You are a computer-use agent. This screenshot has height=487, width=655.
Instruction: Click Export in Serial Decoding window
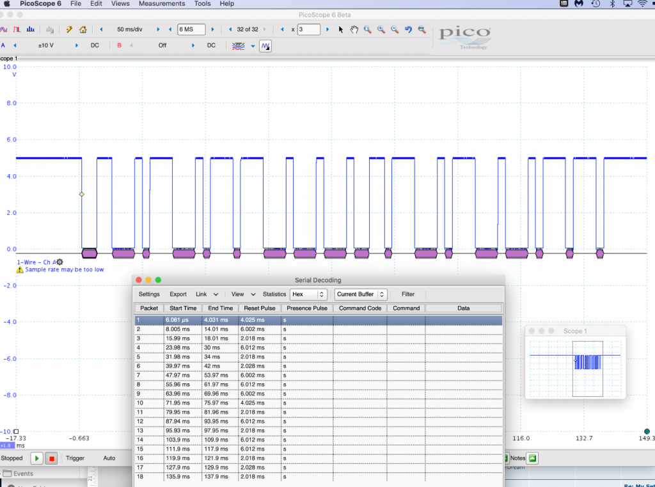click(178, 294)
